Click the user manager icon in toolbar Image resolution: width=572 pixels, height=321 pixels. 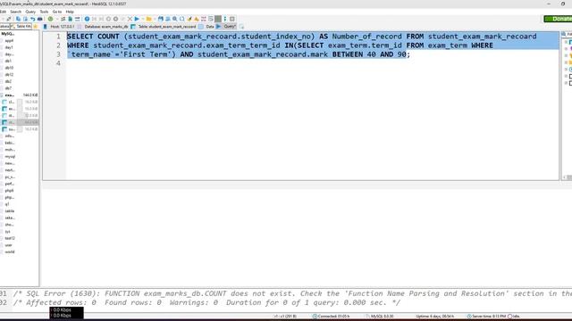click(x=63, y=19)
